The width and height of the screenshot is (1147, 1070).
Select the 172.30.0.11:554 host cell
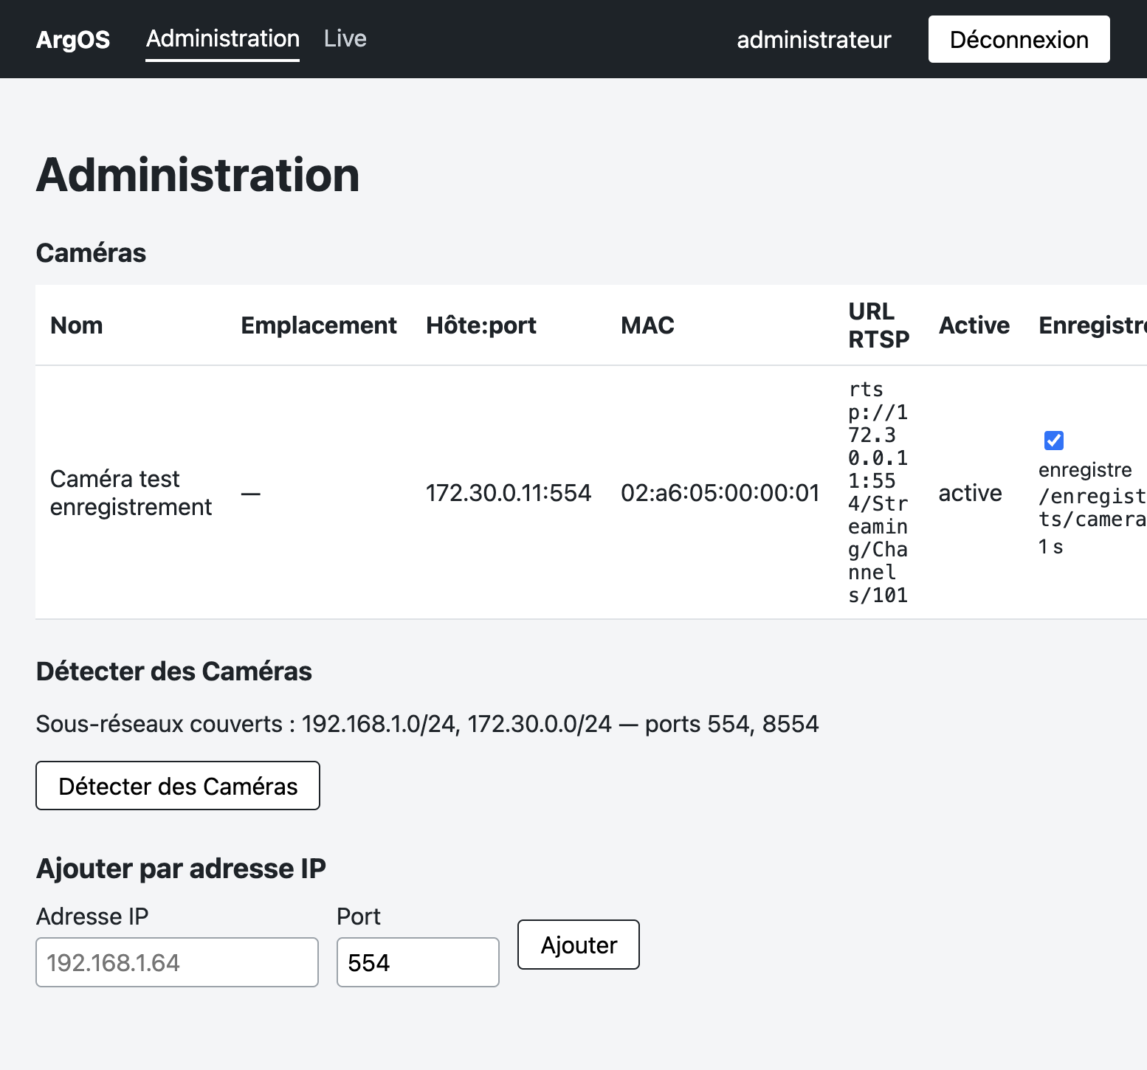point(509,493)
